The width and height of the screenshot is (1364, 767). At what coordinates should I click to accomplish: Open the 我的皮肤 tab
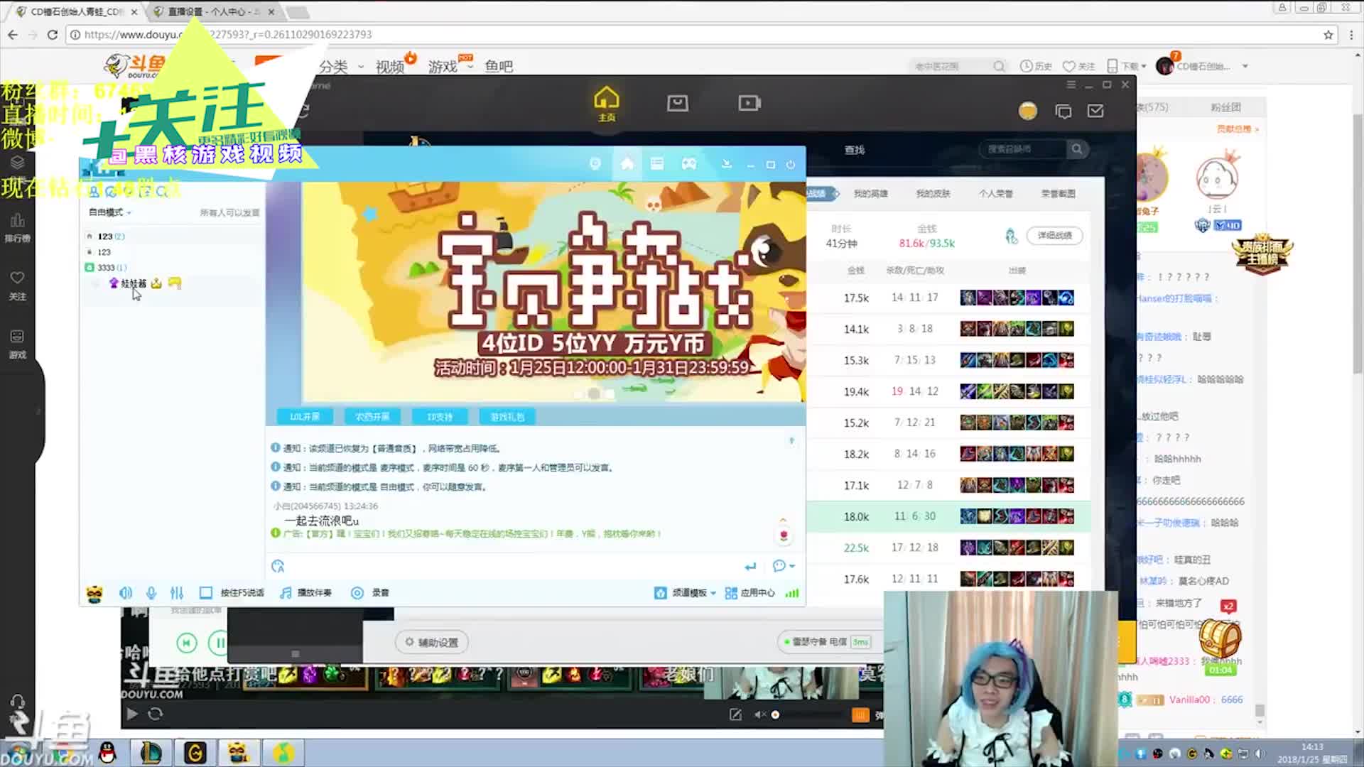tap(933, 193)
